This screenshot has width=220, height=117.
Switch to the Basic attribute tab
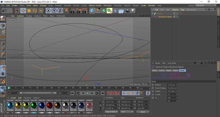tap(155, 70)
